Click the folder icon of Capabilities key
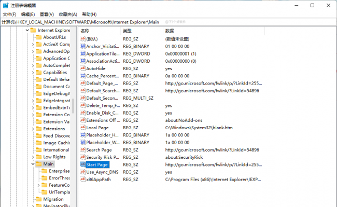 [x=39, y=73]
